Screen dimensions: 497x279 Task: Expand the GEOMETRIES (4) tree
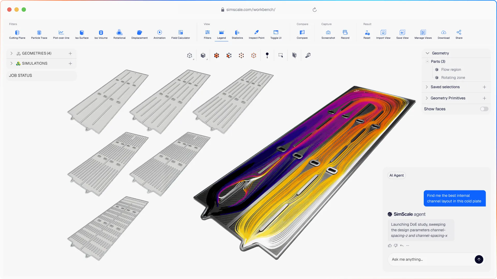11,53
